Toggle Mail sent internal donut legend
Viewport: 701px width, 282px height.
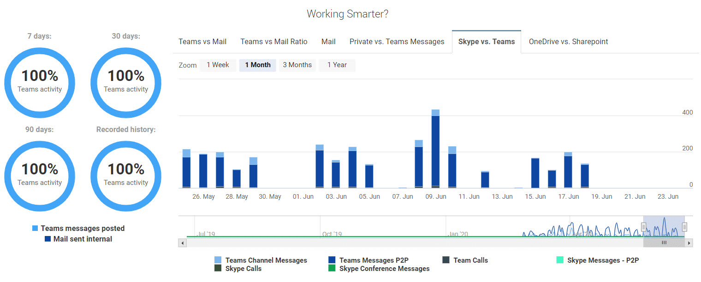point(82,239)
